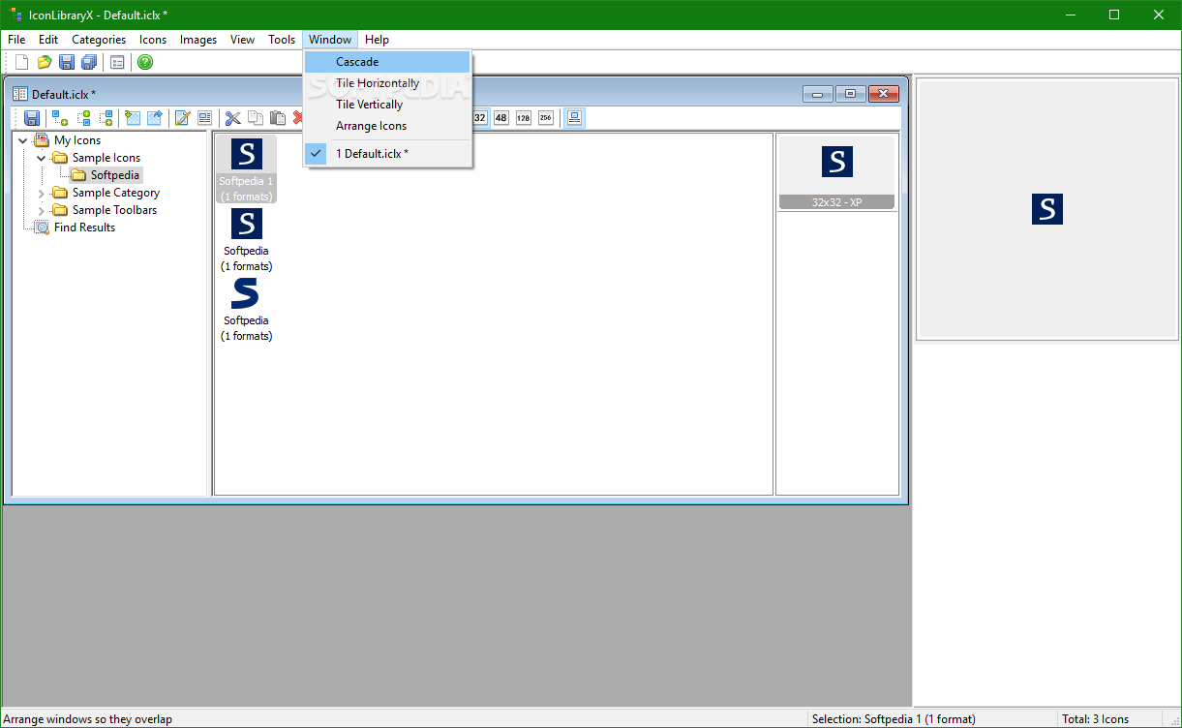Screen dimensions: 1182x728
Task: Paste with the clipboard icon
Action: tap(278, 118)
